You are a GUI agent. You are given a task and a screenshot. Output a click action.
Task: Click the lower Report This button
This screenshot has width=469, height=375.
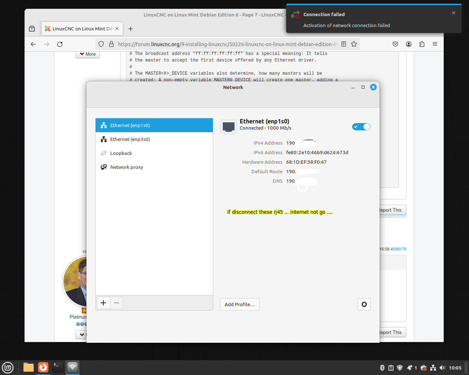click(392, 332)
